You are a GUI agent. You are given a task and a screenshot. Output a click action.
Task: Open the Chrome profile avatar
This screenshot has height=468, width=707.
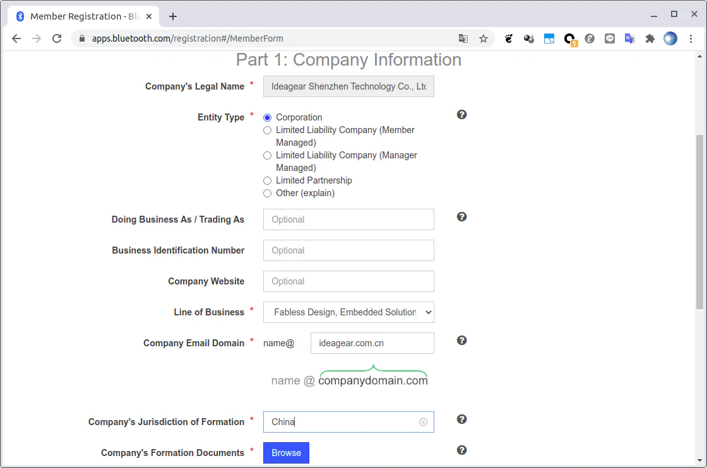(x=670, y=38)
